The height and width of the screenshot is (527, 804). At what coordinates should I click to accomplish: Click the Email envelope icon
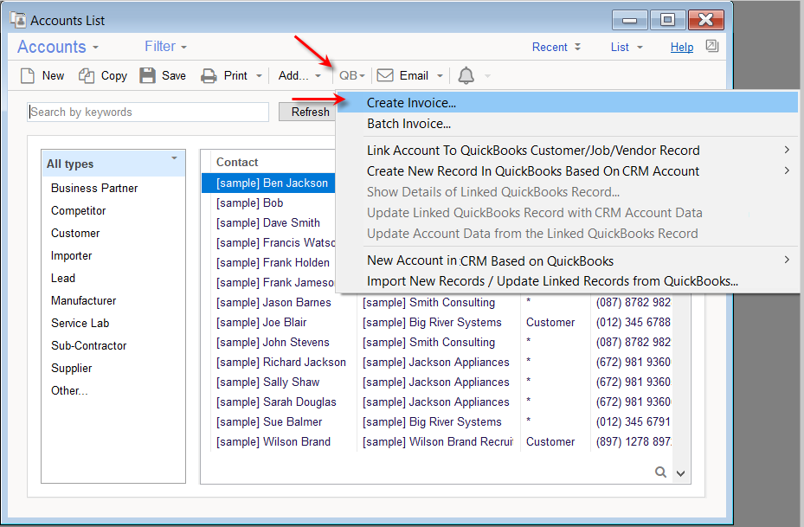[x=385, y=76]
